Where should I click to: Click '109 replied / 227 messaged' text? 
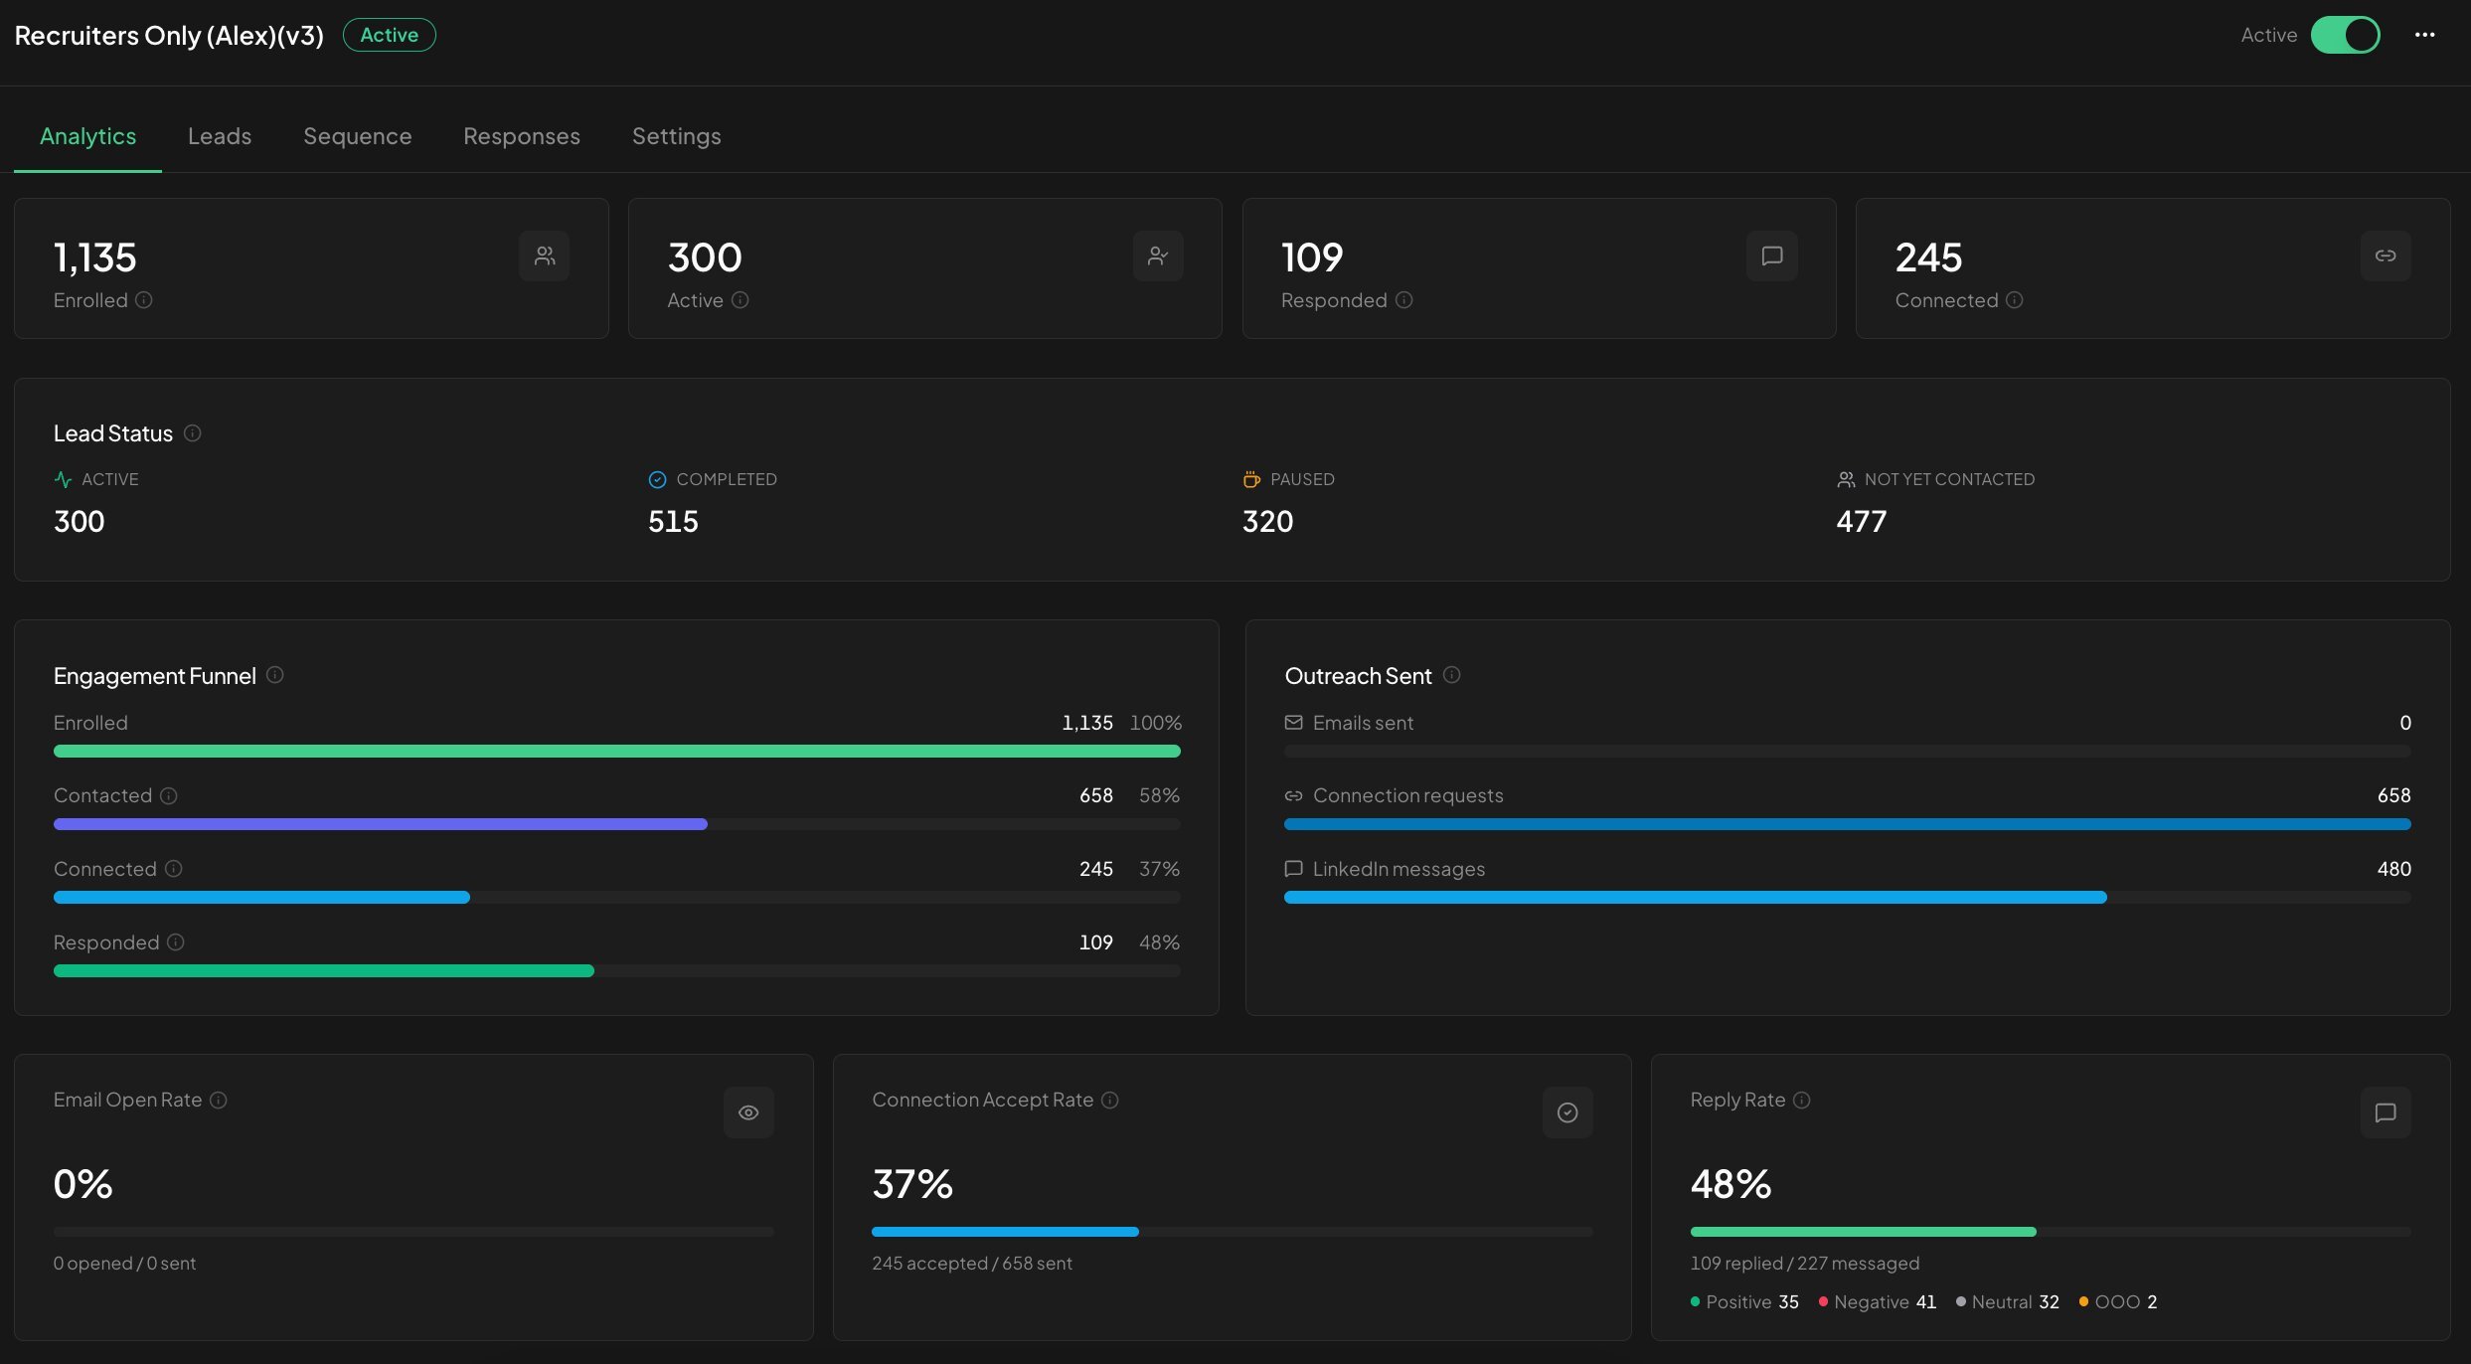point(1805,1264)
